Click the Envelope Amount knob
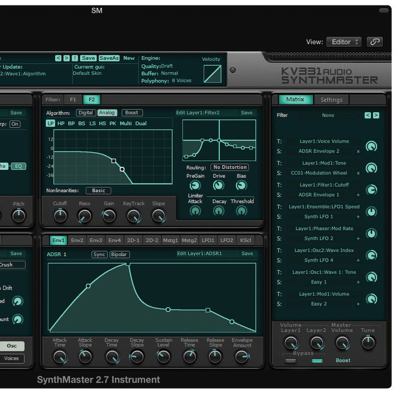The height and width of the screenshot is (400, 400). click(x=242, y=357)
